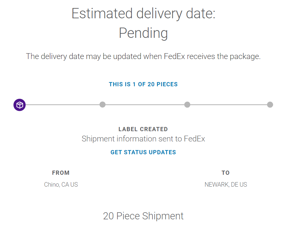Click the tracker line between second and third dots
This screenshot has width=293, height=228.
(x=145, y=105)
